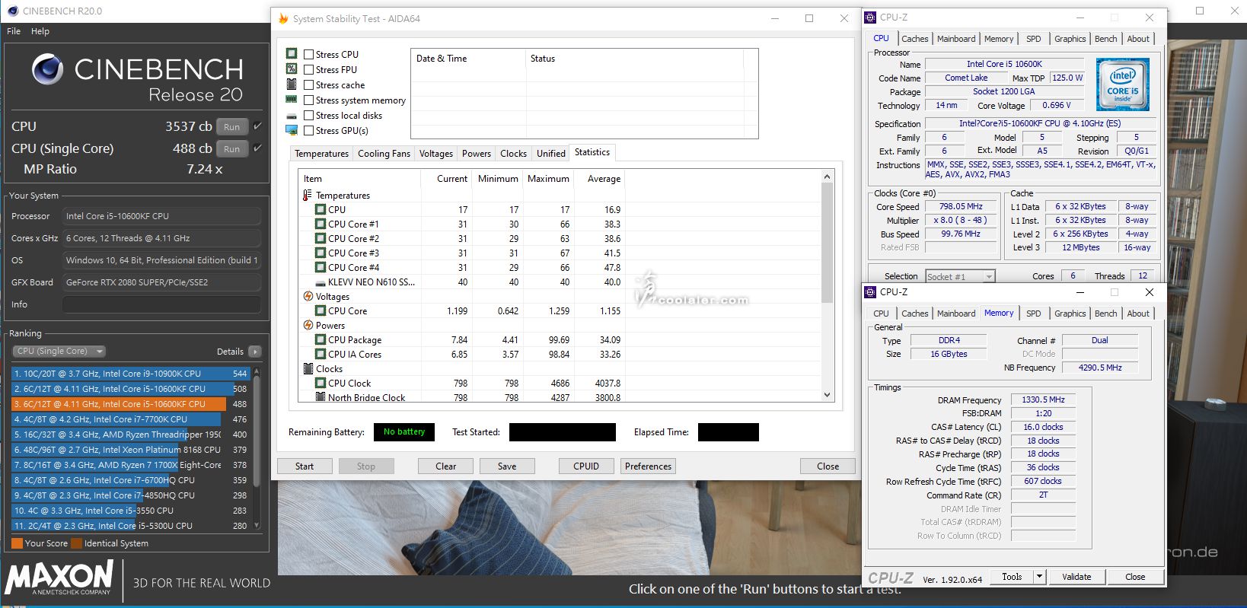The height and width of the screenshot is (608, 1247).
Task: Click the monitor icon beside Stress GPU(s)
Action: pos(291,130)
